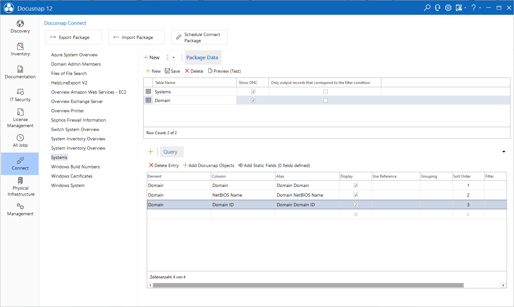Click Delete Entry in query toolbar
Image resolution: width=514 pixels, height=307 pixels.
[164, 165]
